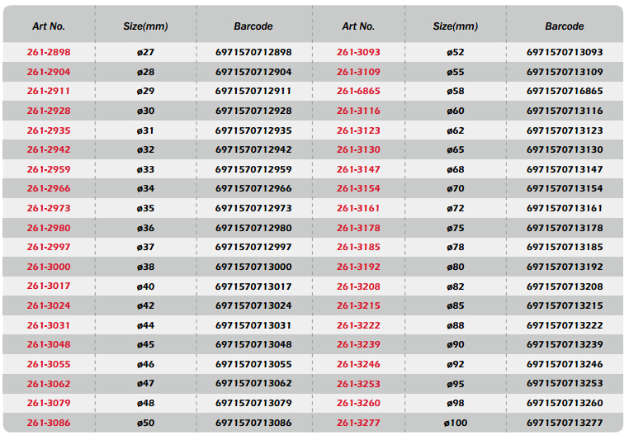Click article number 261-3253

click(358, 384)
